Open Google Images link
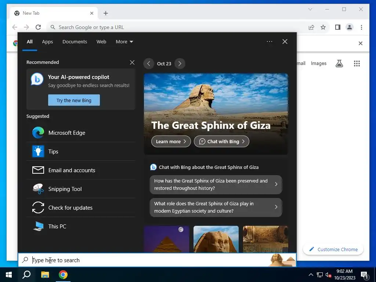The height and width of the screenshot is (282, 376). coord(318,64)
